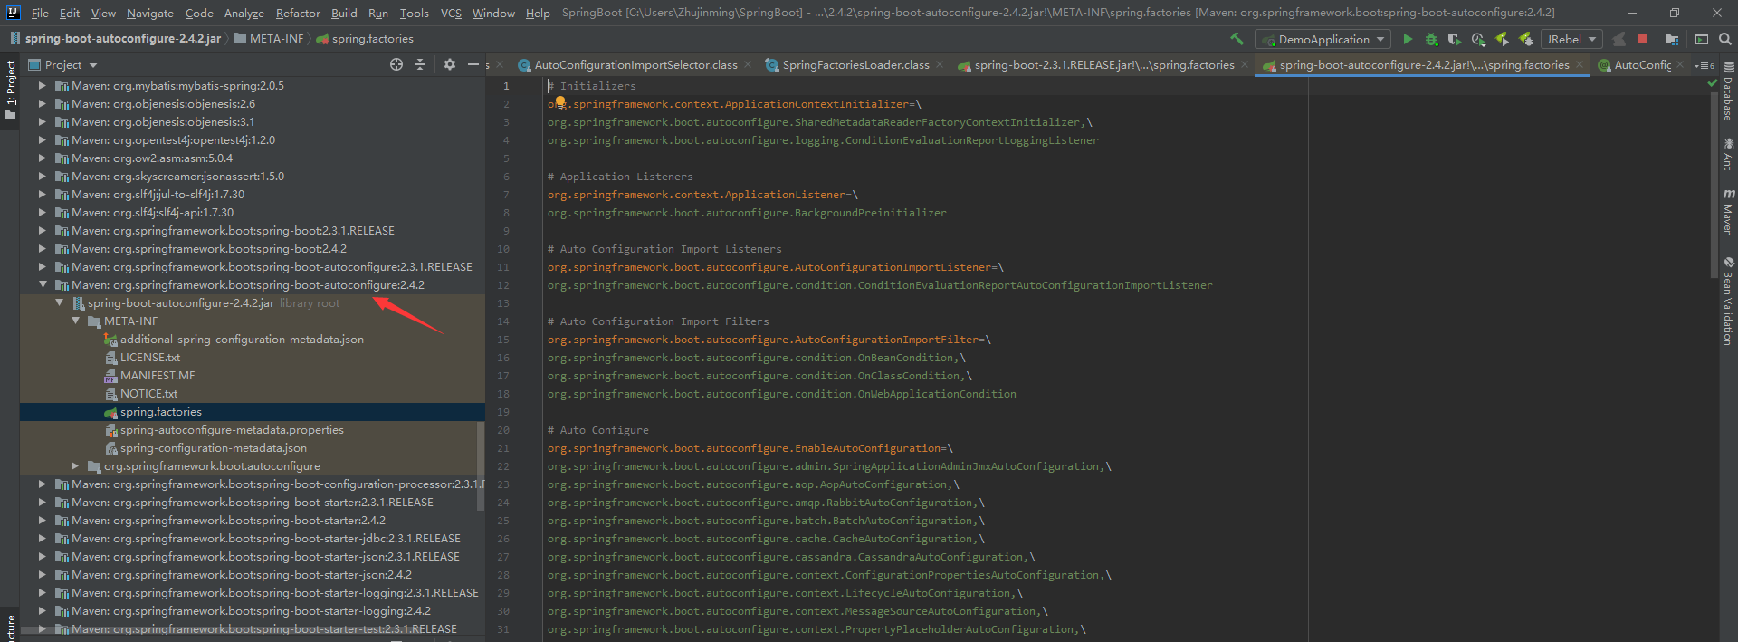Open the VCS menu

tap(451, 13)
